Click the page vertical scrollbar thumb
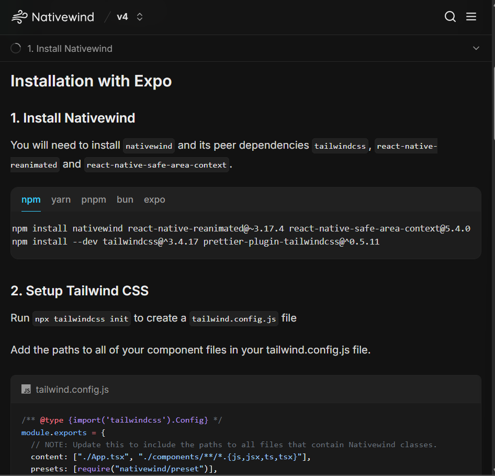This screenshot has height=476, width=495. 493,103
